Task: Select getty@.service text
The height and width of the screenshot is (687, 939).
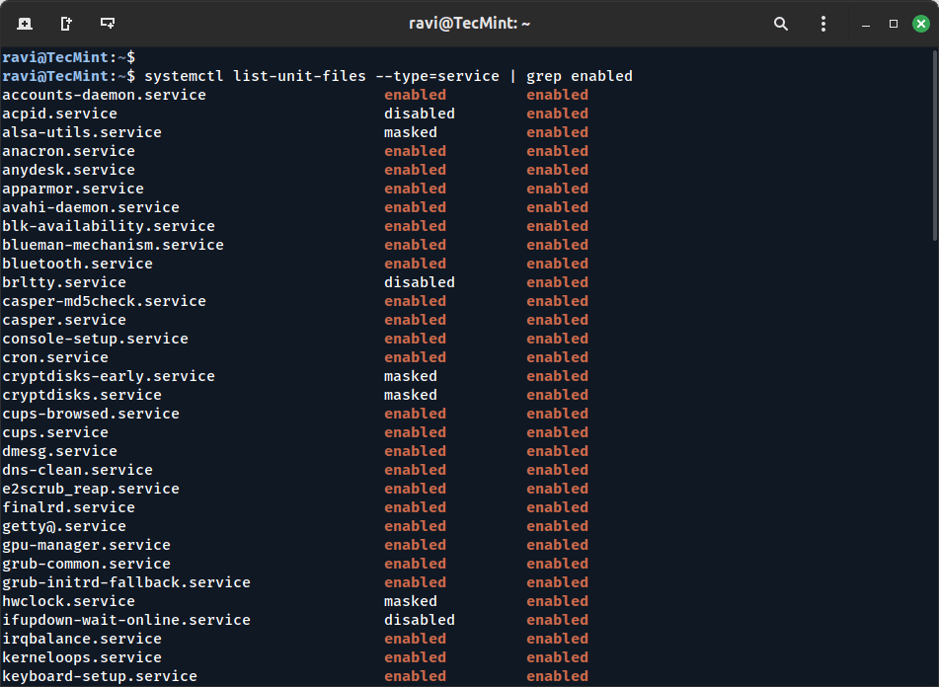Action: 64,526
